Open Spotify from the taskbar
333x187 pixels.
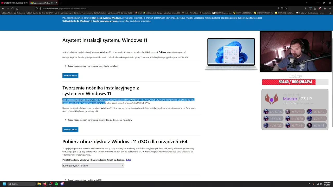pyautogui.click(x=56, y=184)
